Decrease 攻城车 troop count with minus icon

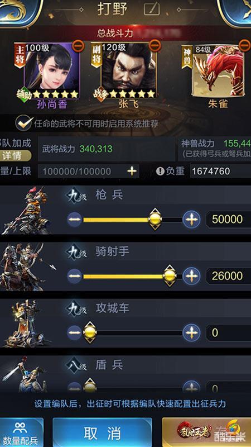[x=75, y=332]
